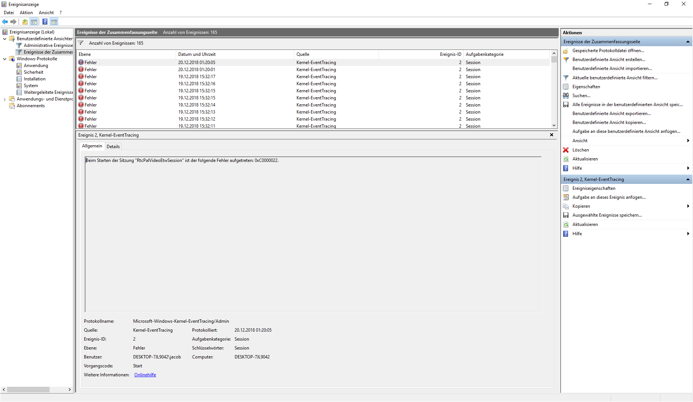
Task: Click the blue Help toolbar icon
Action: pos(45,22)
